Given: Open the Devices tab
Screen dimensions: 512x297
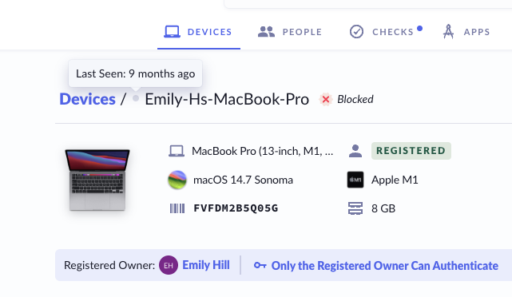Looking at the screenshot, I should [199, 32].
